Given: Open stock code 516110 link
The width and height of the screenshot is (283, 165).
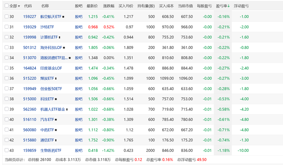Looking at the screenshot, I should point(30,119).
